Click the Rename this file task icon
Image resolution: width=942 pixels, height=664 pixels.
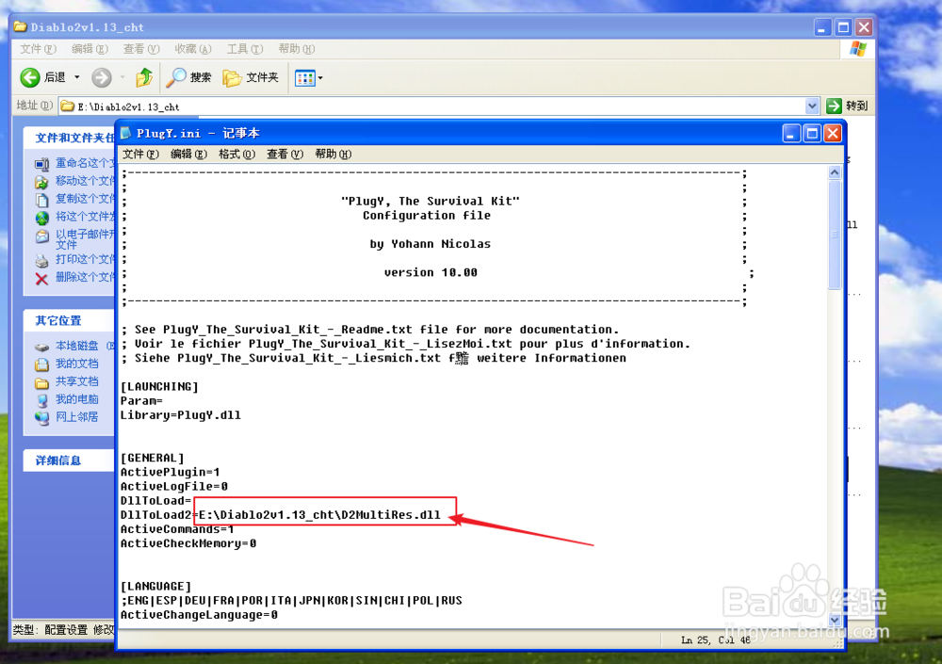pos(41,164)
